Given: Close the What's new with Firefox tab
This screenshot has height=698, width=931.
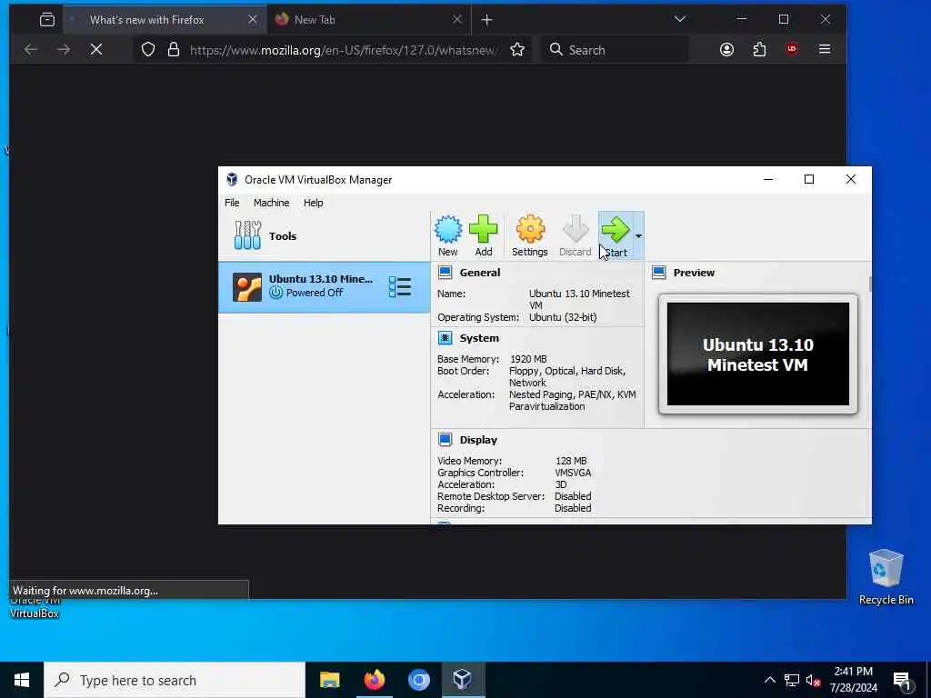Looking at the screenshot, I should tap(253, 20).
